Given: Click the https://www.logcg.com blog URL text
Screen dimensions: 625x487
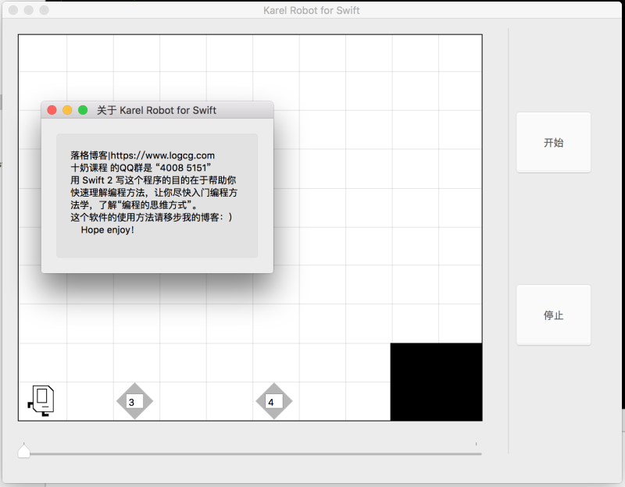Looking at the screenshot, I should click(162, 155).
